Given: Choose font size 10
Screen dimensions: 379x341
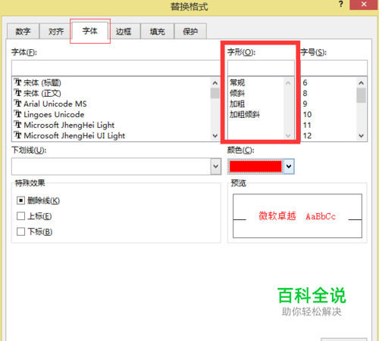Looking at the screenshot, I should pyautogui.click(x=307, y=114).
